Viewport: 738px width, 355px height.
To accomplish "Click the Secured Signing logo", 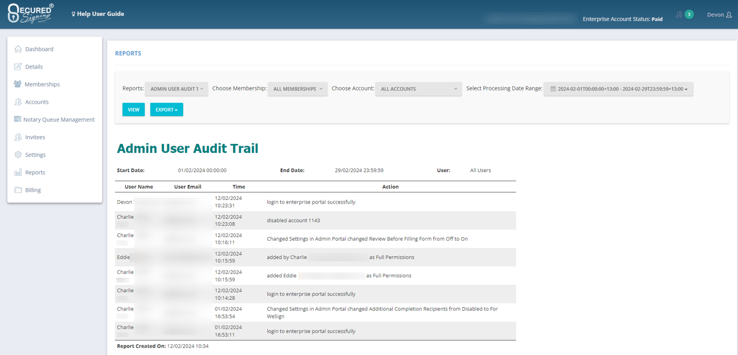I will click(30, 14).
